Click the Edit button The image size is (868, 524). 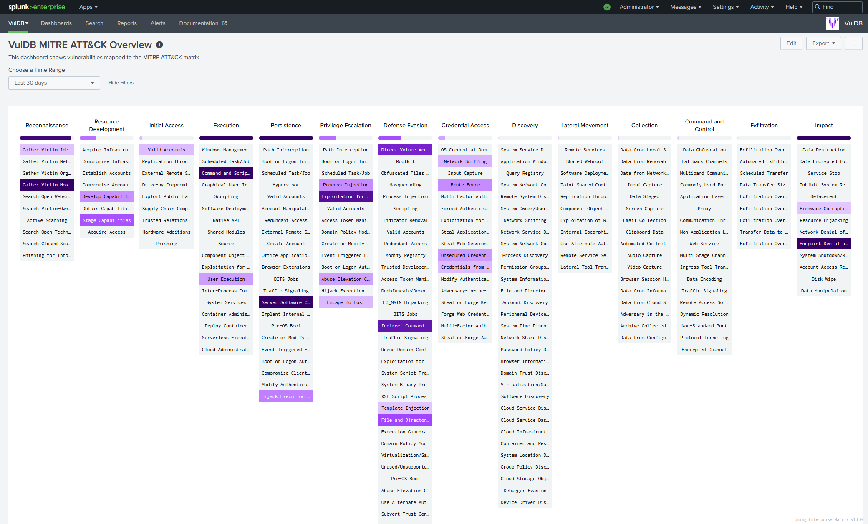pyautogui.click(x=791, y=43)
